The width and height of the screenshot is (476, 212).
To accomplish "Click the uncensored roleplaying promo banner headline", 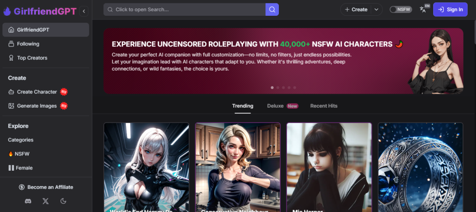I will coord(258,44).
